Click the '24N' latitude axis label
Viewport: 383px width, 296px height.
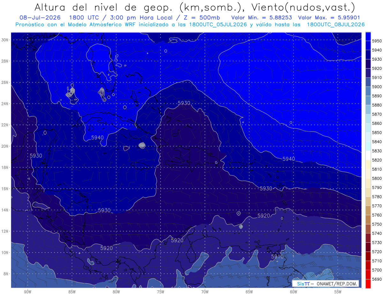[5, 104]
